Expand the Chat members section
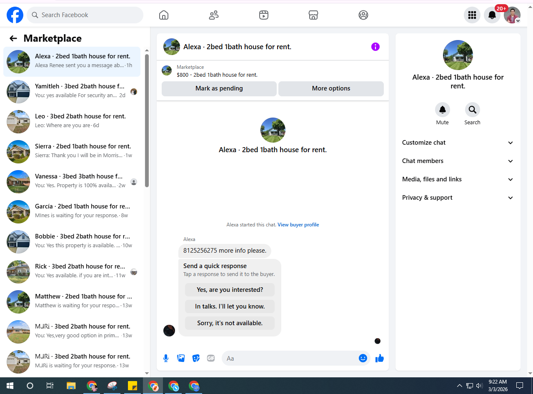The height and width of the screenshot is (394, 533). coord(458,161)
